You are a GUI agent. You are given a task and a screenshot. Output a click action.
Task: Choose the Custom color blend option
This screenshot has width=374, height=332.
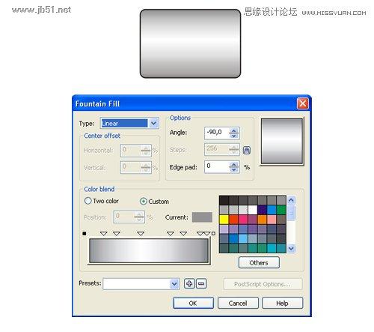coord(144,202)
